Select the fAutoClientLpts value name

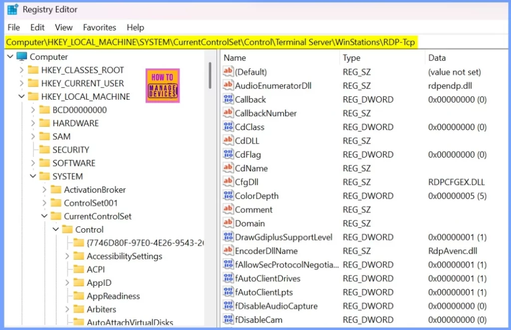(x=264, y=292)
